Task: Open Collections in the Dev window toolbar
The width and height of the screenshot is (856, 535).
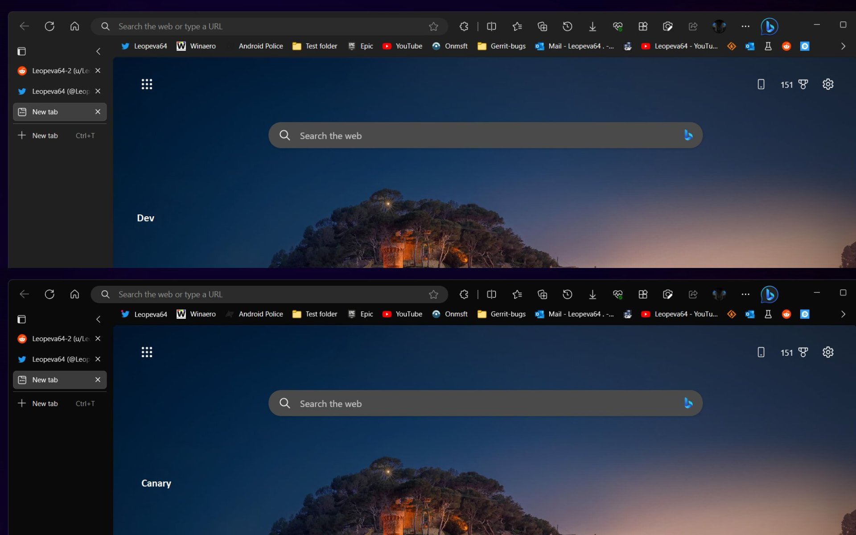Action: click(x=542, y=26)
